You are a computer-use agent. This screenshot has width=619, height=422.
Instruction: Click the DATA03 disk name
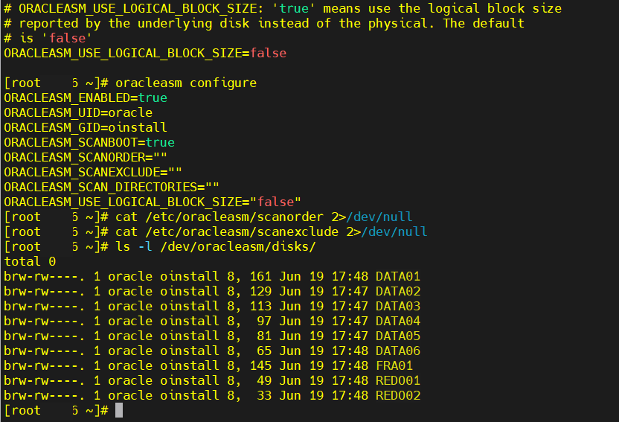point(398,307)
